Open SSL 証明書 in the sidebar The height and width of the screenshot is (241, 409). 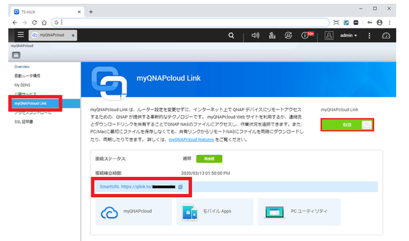23,122
